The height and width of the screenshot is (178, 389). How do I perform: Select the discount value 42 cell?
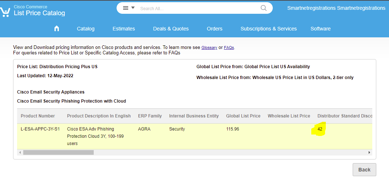[320, 129]
